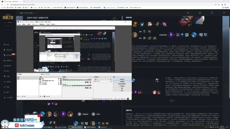Image resolution: width=230 pixels, height=129 pixels.
Task: Open 麦克风/Aux channel gear settings
Action: [90, 82]
